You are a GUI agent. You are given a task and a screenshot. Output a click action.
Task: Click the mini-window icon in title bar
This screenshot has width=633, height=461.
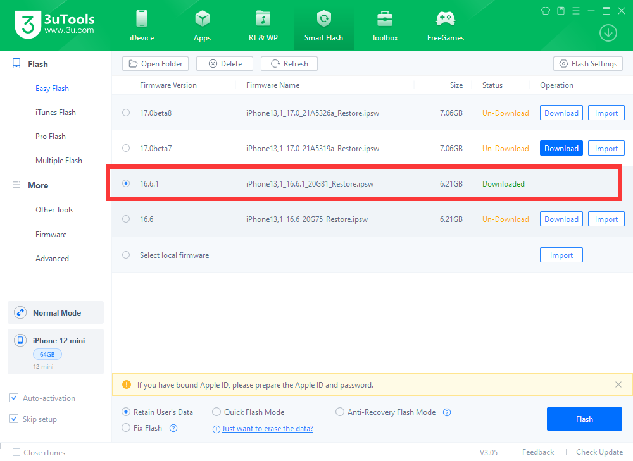click(x=561, y=11)
